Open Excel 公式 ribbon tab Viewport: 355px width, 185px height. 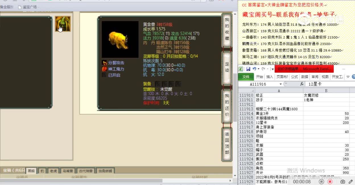[294, 77]
